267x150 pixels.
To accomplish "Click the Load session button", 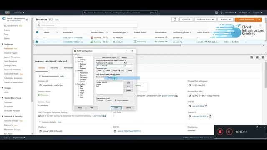I will (128, 83).
